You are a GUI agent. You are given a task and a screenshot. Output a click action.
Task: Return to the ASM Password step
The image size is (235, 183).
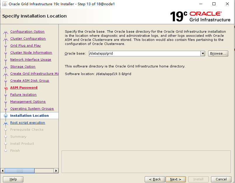pyautogui.click(x=24, y=88)
